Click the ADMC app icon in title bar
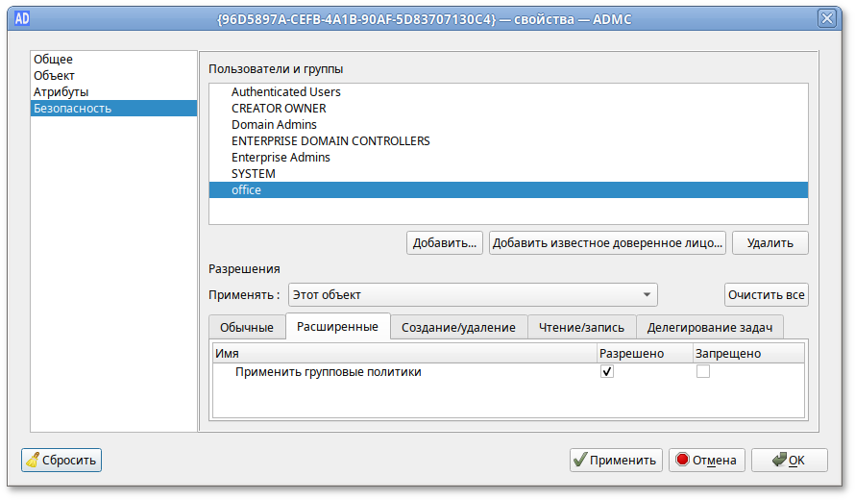Image resolution: width=855 pixels, height=500 pixels. pyautogui.click(x=22, y=19)
